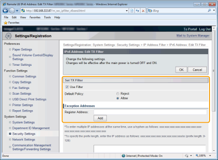The image size is (218, 160).
Task: Click the Internet Explorer title bar icon
Action: tap(4, 4)
